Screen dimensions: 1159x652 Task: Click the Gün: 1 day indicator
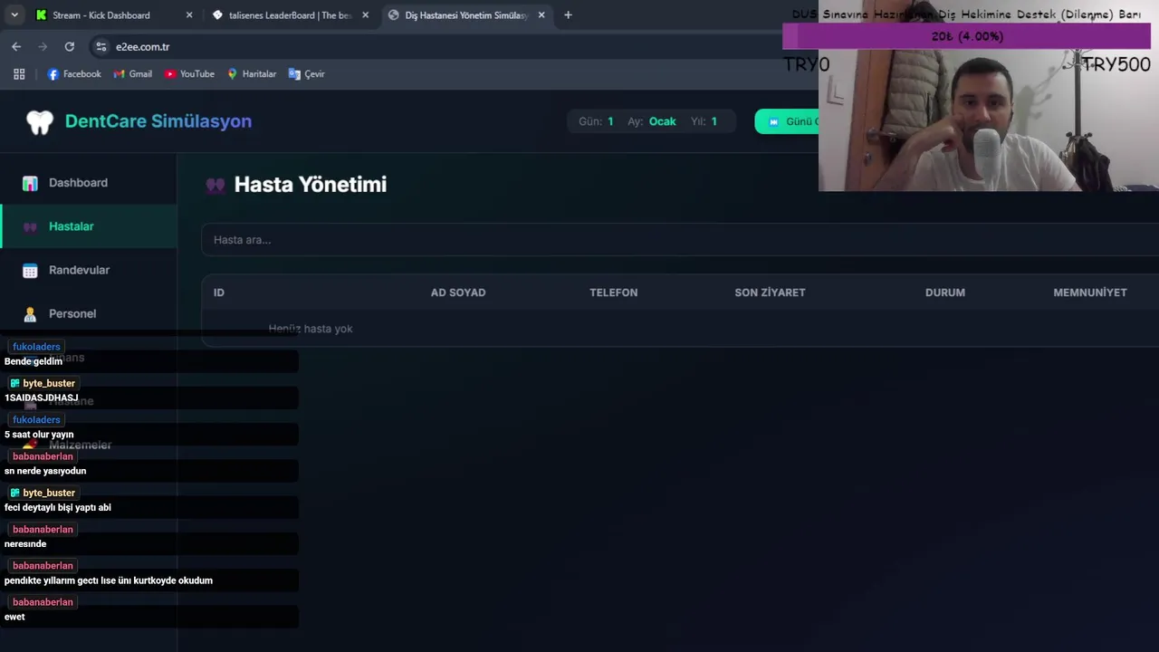coord(596,121)
